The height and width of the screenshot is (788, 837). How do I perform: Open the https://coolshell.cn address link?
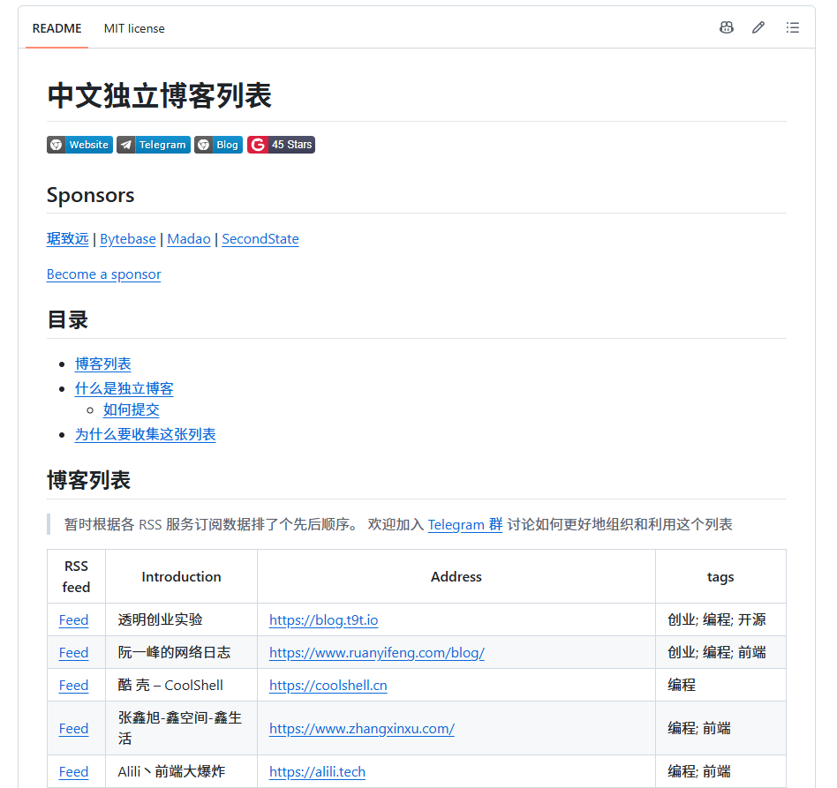point(328,685)
